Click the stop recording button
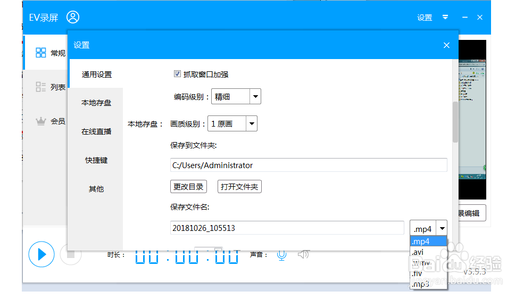This screenshot has width=532, height=299. (x=71, y=254)
